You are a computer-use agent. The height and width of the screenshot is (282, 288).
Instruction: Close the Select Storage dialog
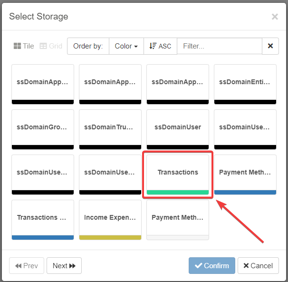(x=275, y=17)
